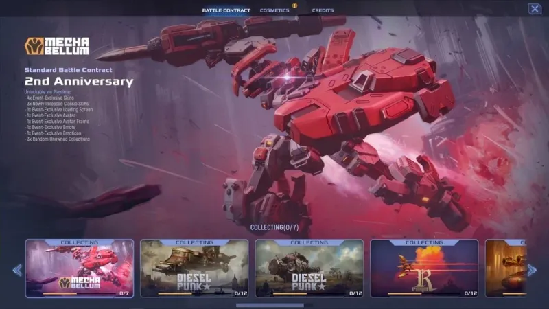Image resolution: width=549 pixels, height=309 pixels.
Task: Click '1x Event-Exclusive Emoticon' line
Action: point(54,133)
